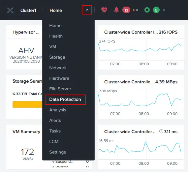Open the alerts bell icon

tap(116, 10)
